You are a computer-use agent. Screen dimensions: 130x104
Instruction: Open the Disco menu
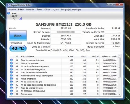click(47, 10)
